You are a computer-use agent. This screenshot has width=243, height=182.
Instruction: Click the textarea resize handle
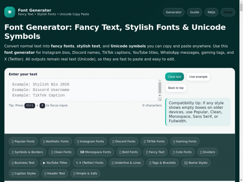[x=160, y=99]
